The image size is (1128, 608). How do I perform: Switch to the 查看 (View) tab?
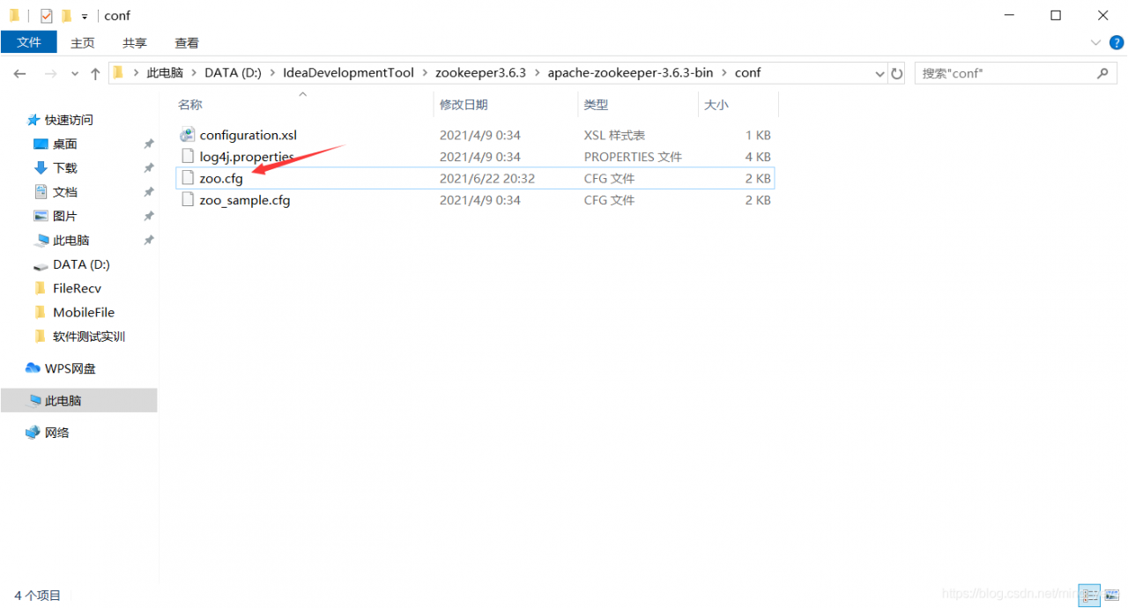click(187, 42)
